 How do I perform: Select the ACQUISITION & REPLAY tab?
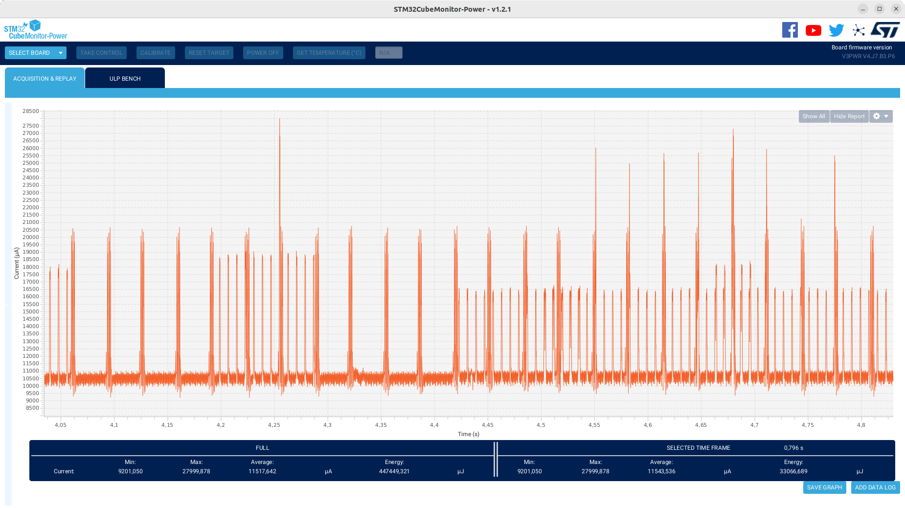tap(45, 78)
